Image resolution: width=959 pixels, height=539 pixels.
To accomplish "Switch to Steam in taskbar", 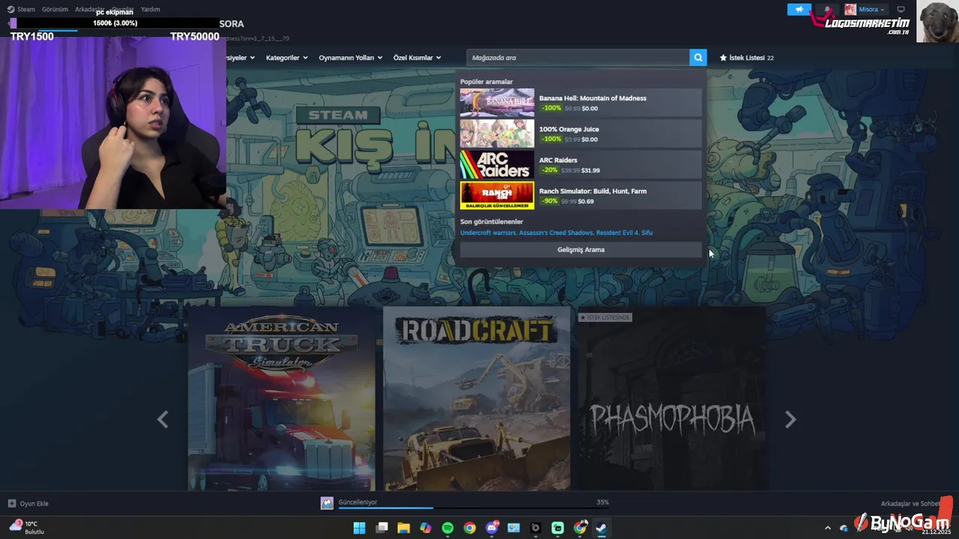I will click(601, 528).
